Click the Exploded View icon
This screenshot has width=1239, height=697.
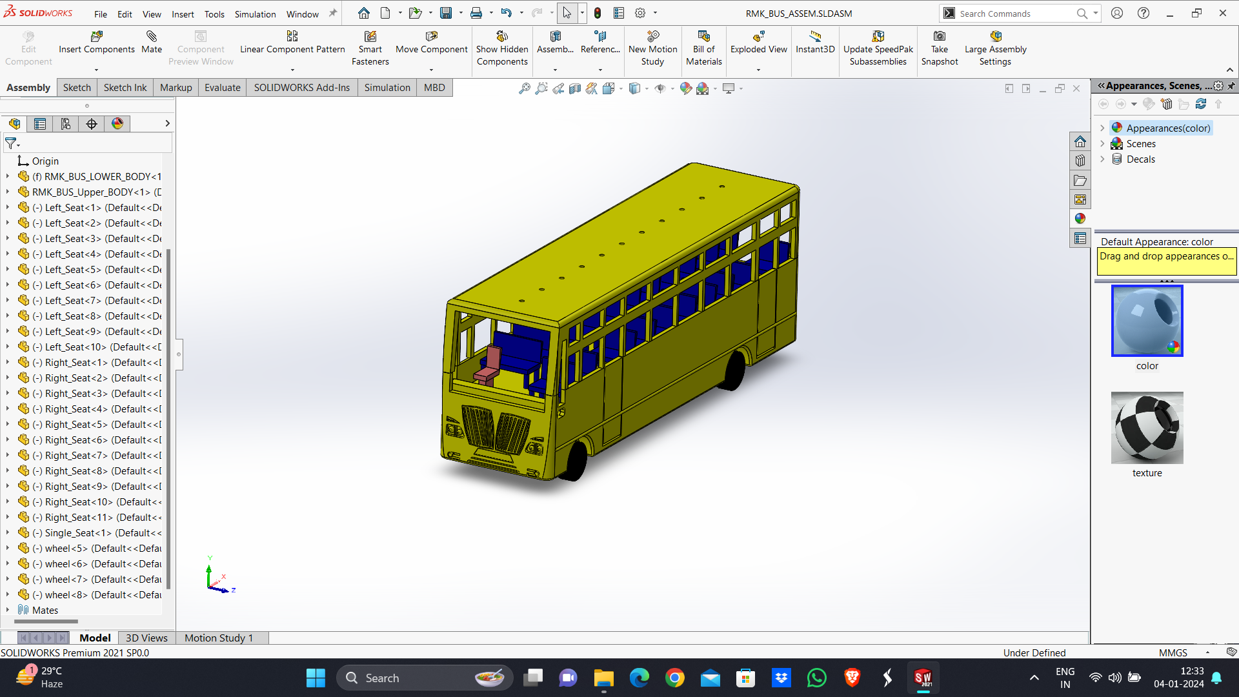(758, 37)
